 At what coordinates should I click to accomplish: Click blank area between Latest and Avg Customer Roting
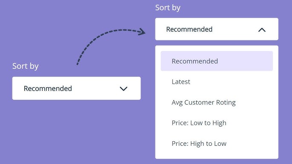tap(217, 92)
